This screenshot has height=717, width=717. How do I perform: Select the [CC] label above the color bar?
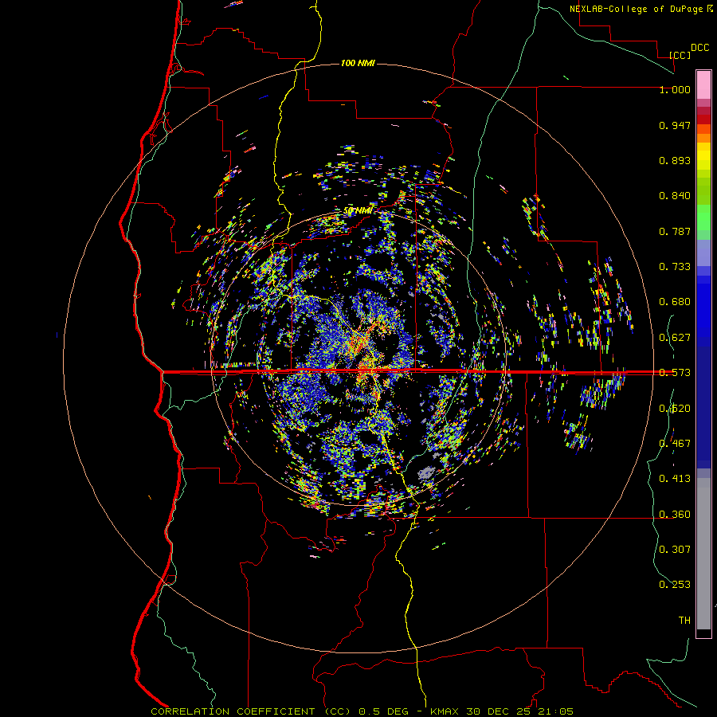click(x=680, y=55)
